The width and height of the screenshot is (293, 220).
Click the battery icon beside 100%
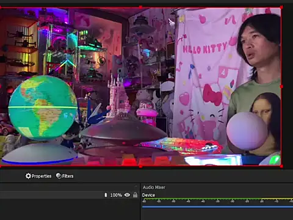click(x=106, y=195)
